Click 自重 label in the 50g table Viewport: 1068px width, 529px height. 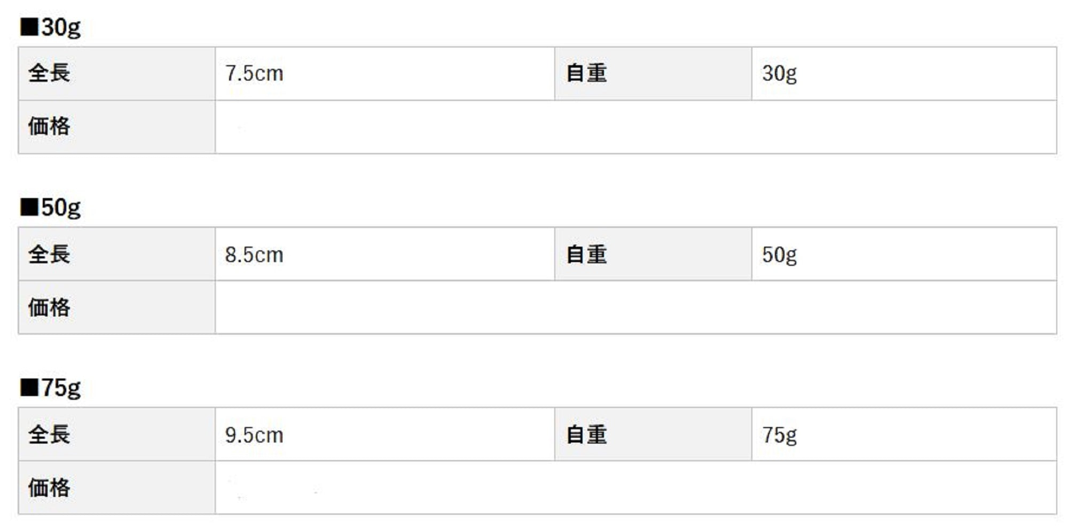pos(586,254)
